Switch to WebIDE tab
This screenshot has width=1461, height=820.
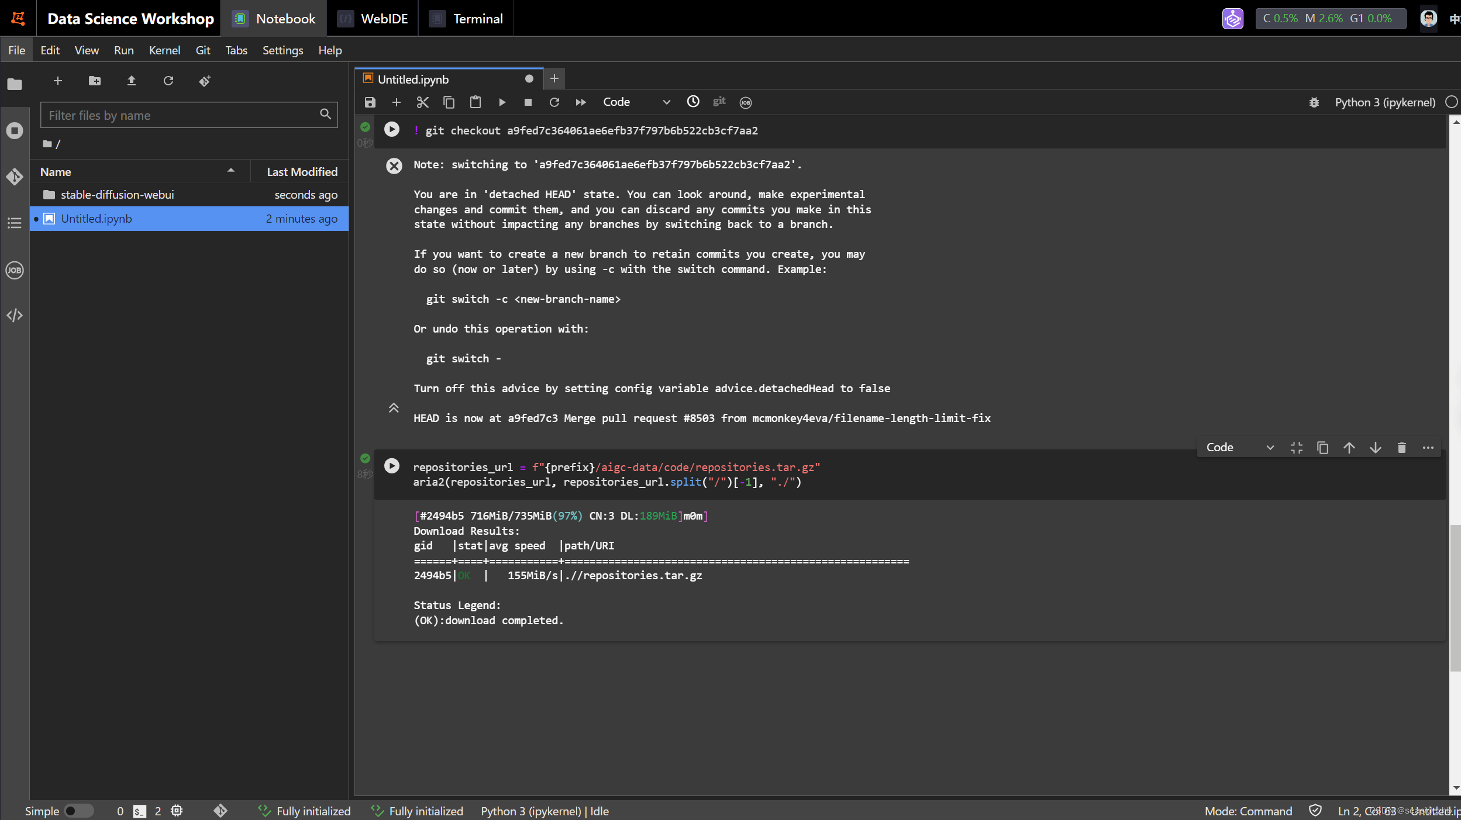click(384, 19)
